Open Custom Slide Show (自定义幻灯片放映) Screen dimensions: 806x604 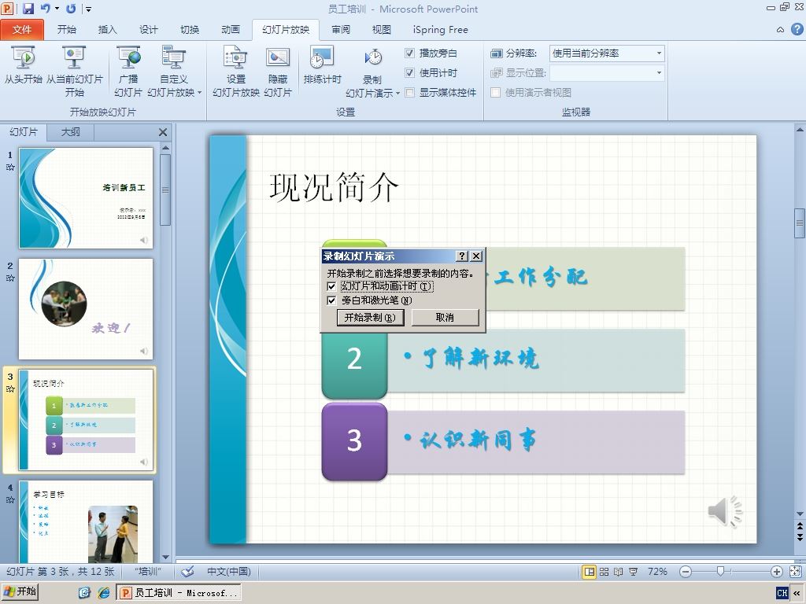coord(174,71)
